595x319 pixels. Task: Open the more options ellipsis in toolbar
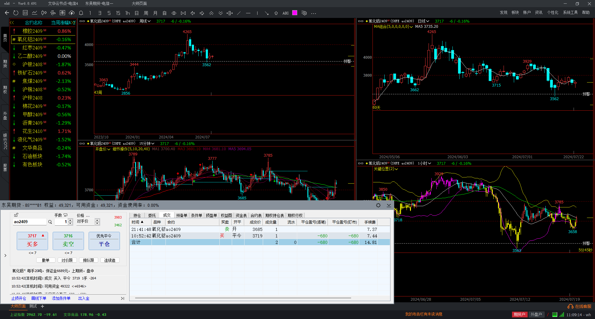(x=314, y=13)
